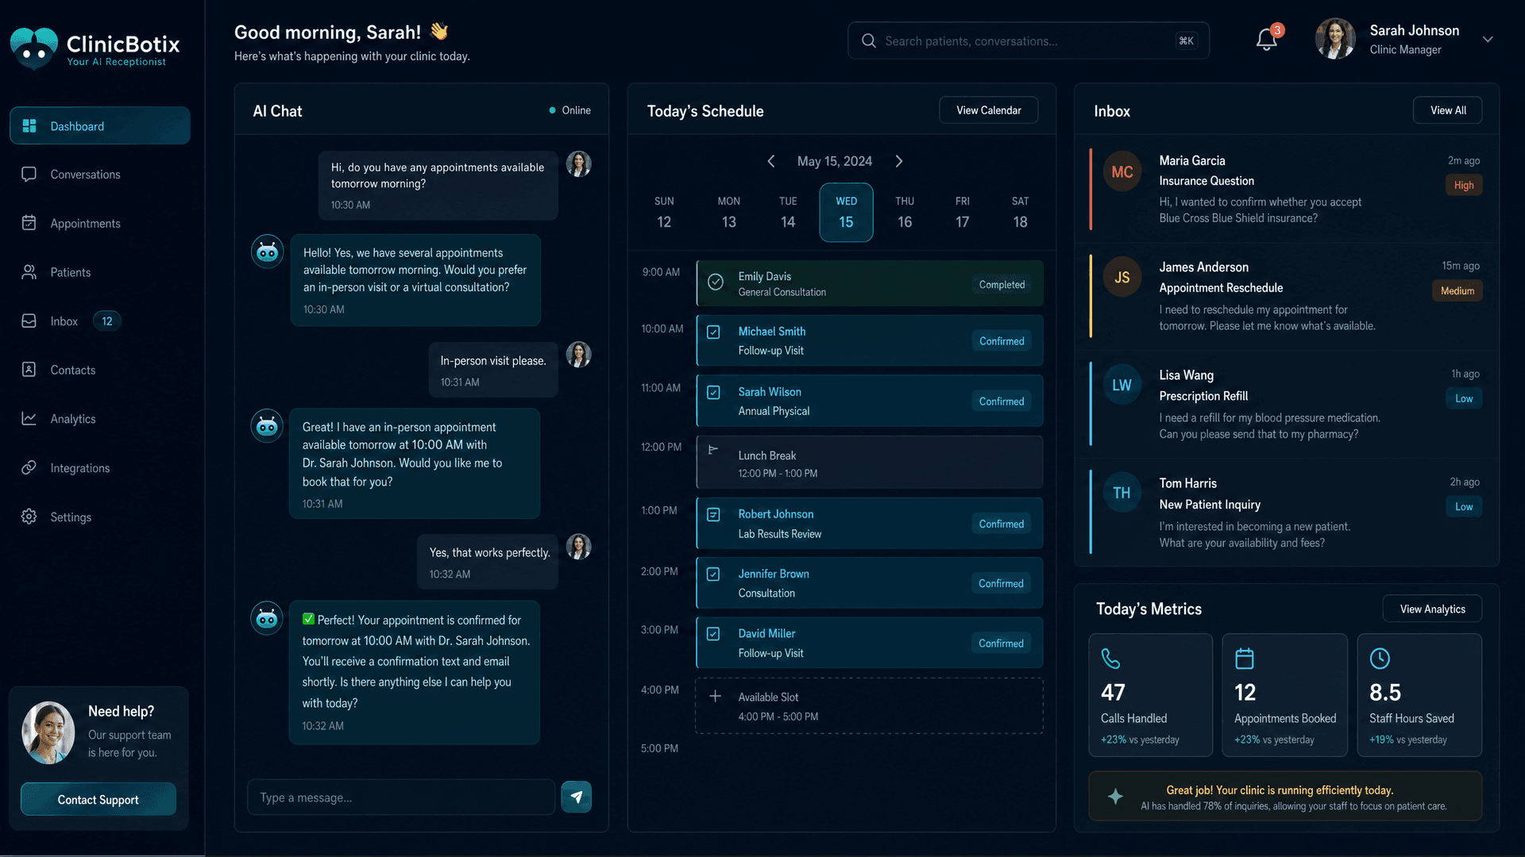
Task: Click the 12 badge next to Inbox
Action: click(107, 321)
